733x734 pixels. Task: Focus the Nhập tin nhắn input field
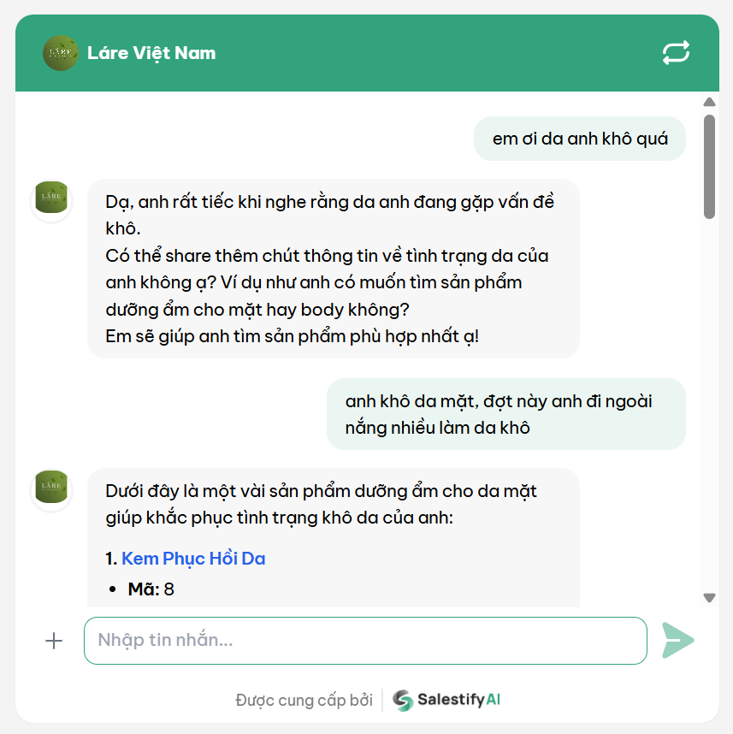coord(365,641)
